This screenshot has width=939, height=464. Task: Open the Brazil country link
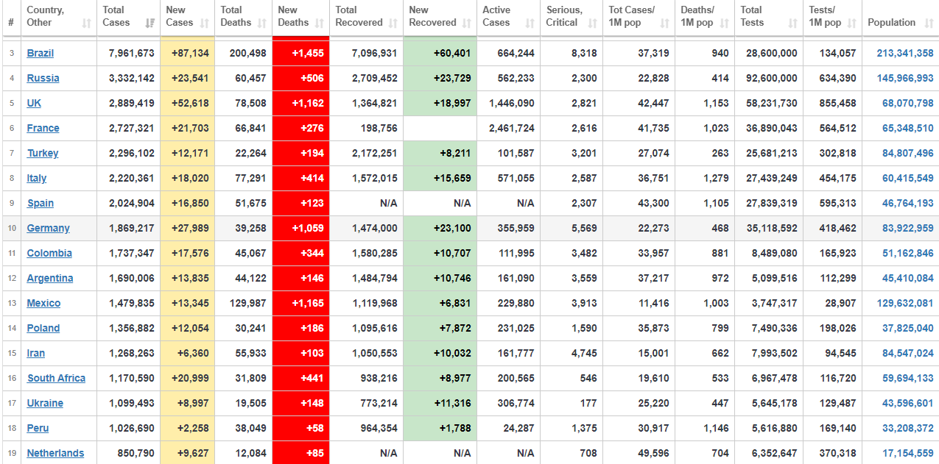41,53
